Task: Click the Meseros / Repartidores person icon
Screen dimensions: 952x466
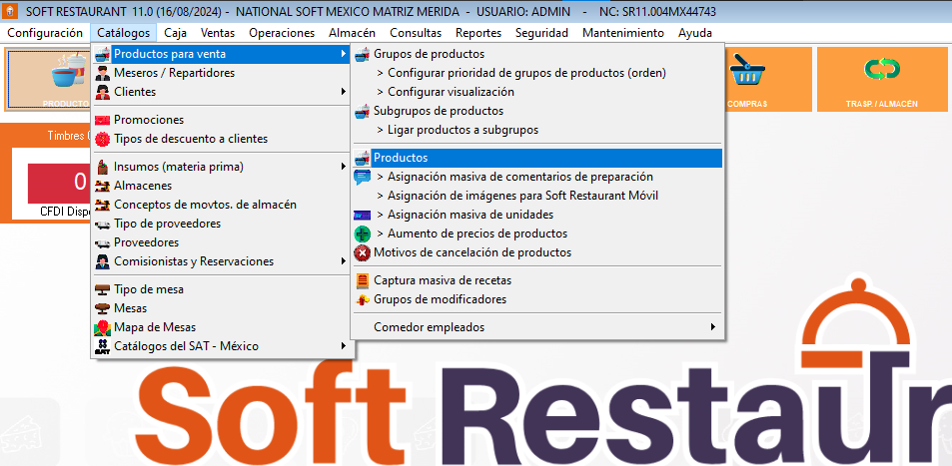Action: pyautogui.click(x=103, y=74)
